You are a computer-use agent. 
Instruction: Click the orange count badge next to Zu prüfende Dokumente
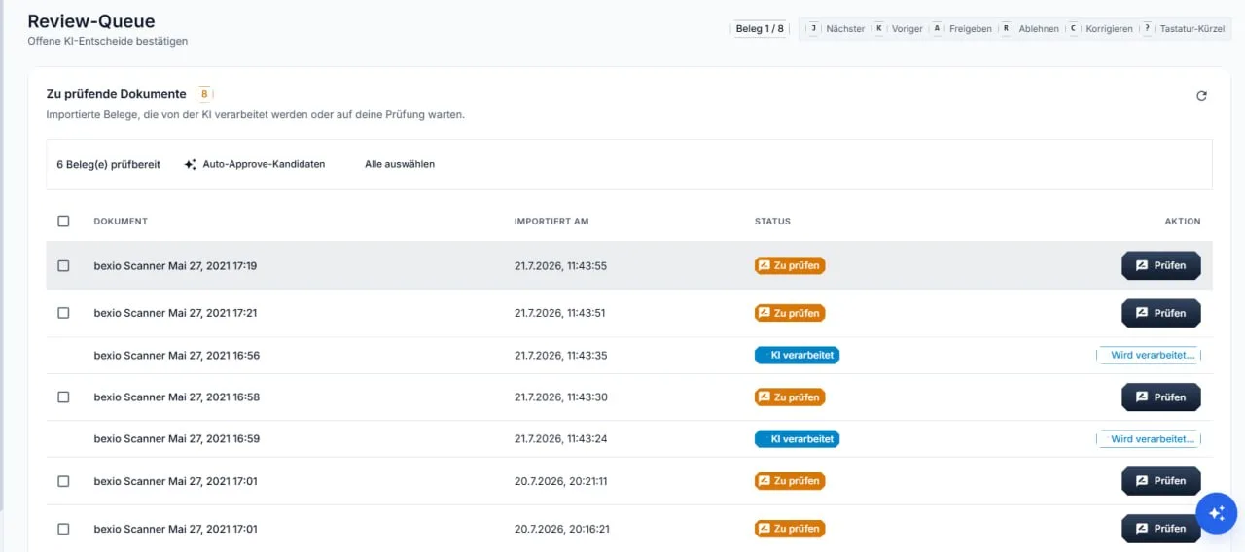pyautogui.click(x=203, y=94)
